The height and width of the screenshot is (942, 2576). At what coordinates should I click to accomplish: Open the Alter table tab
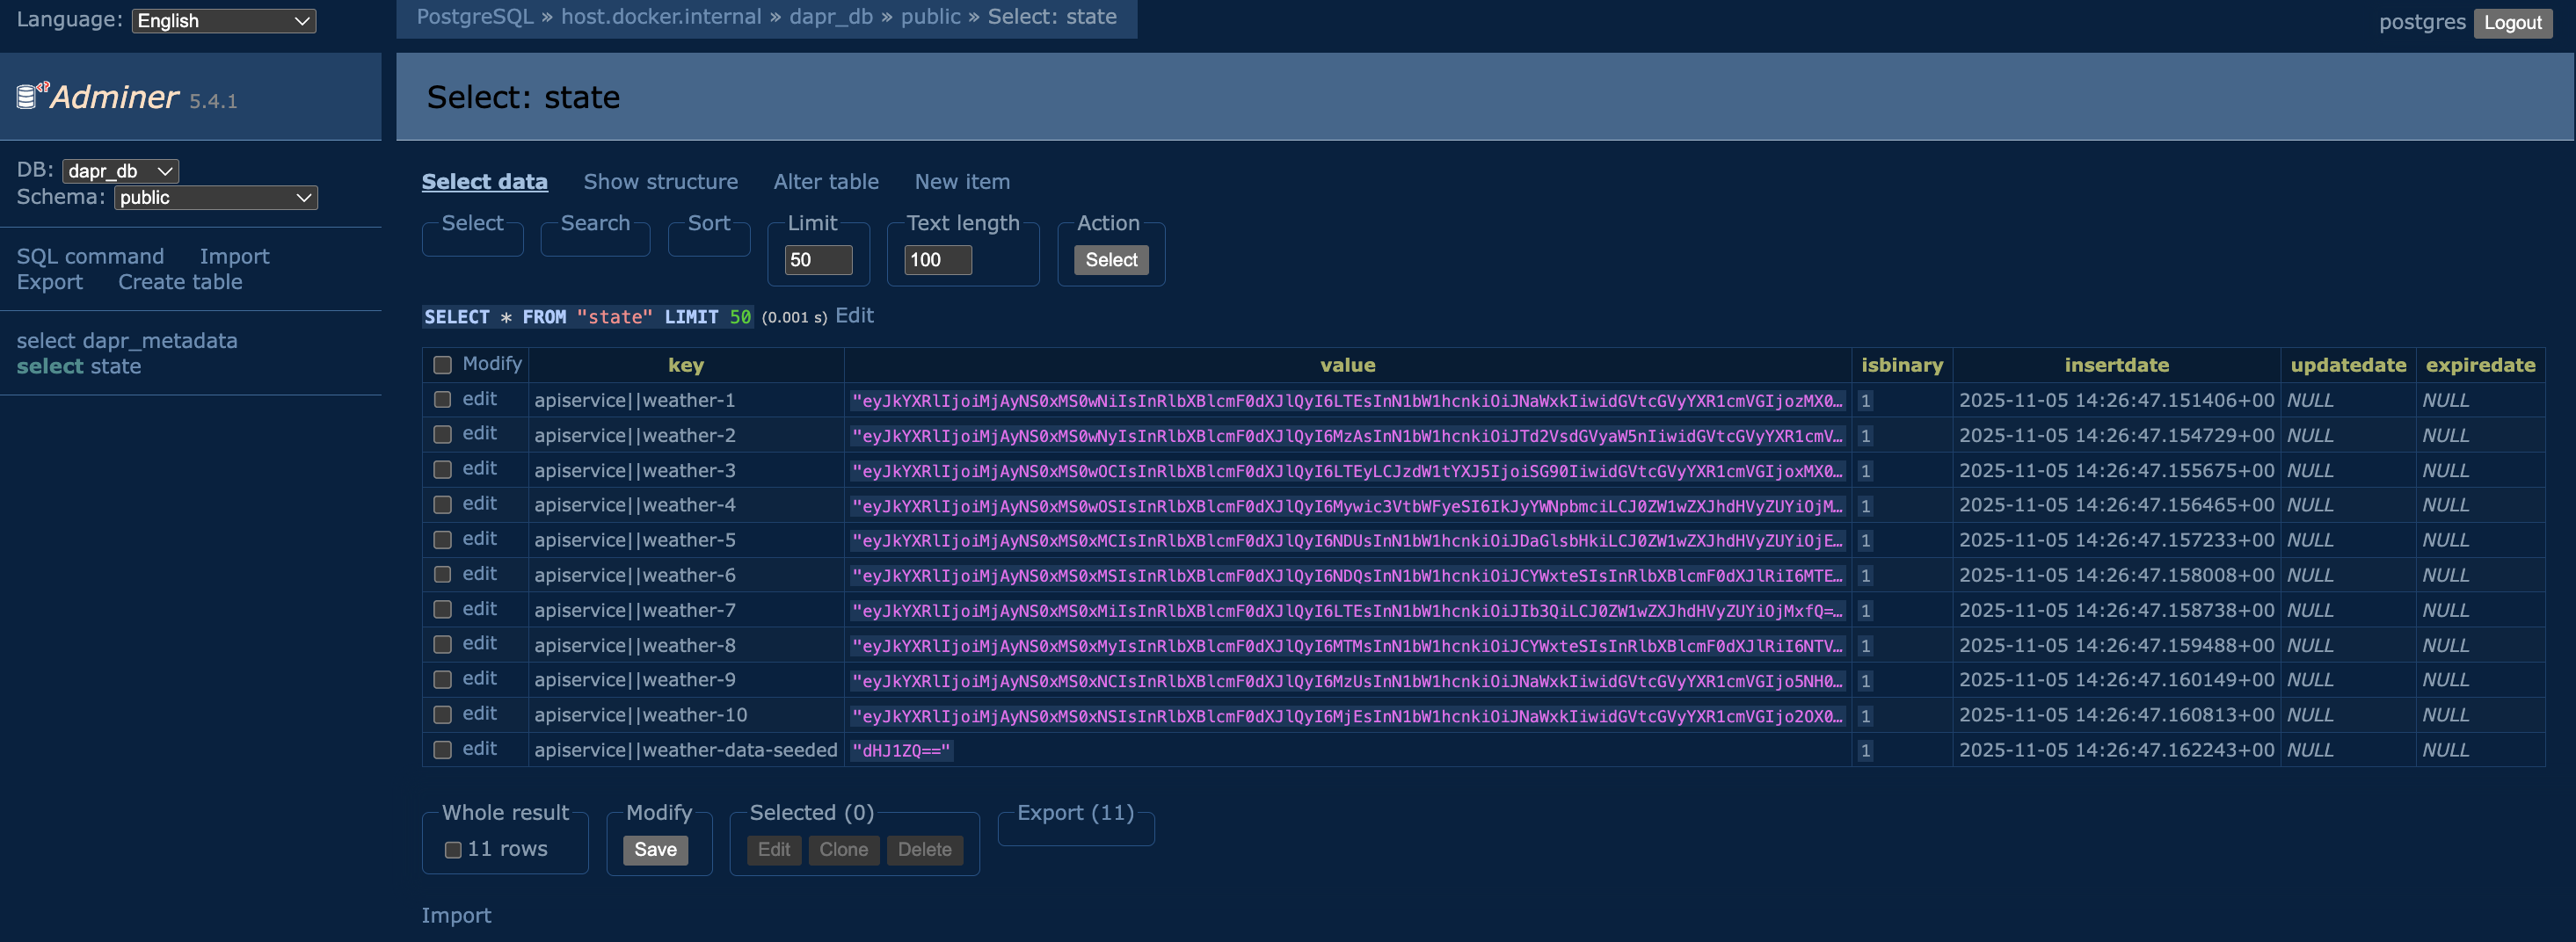tap(825, 182)
